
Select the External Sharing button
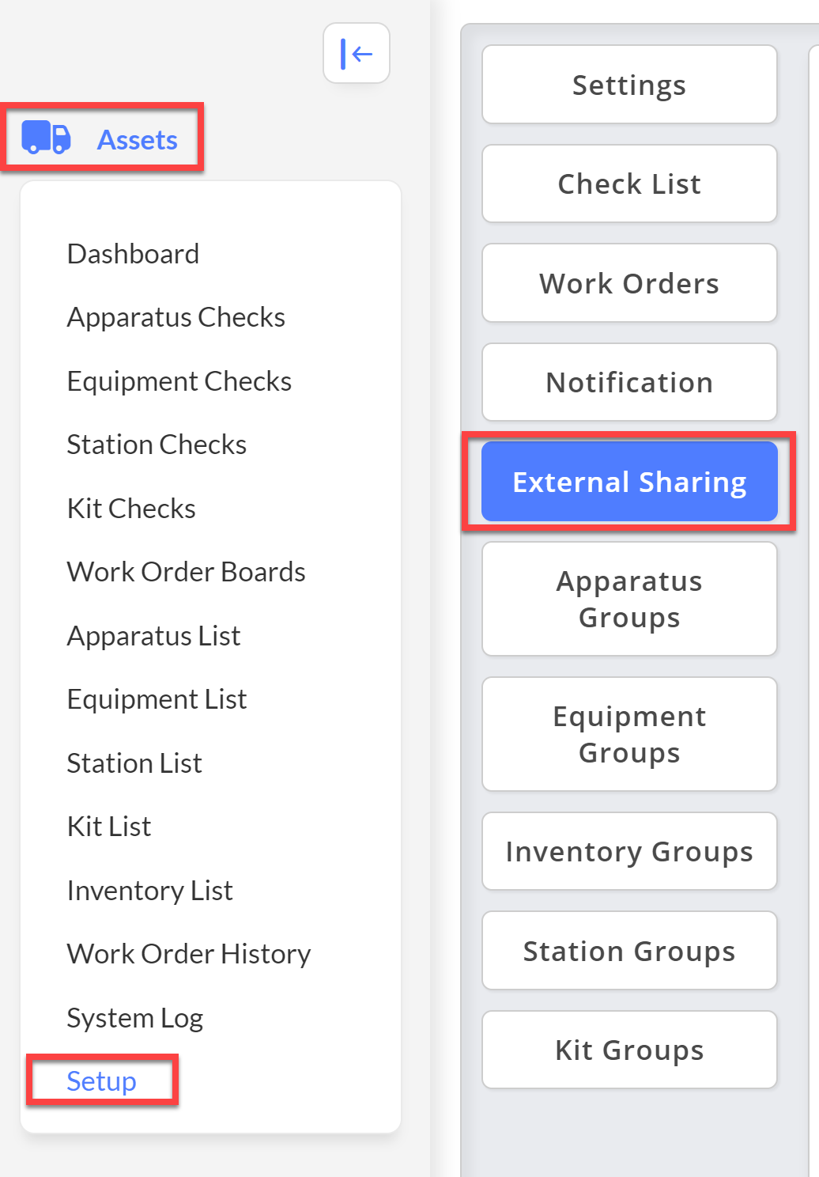point(629,482)
